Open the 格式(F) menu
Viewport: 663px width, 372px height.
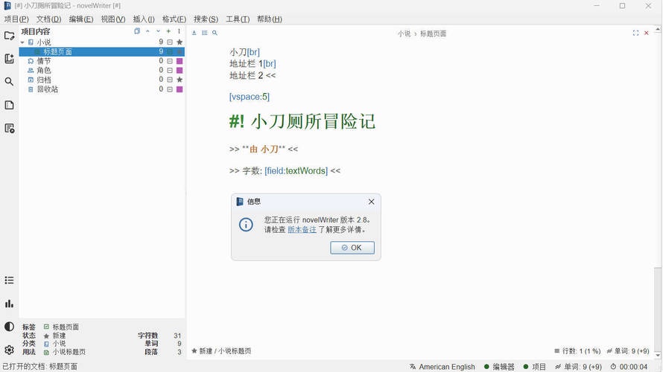174,19
